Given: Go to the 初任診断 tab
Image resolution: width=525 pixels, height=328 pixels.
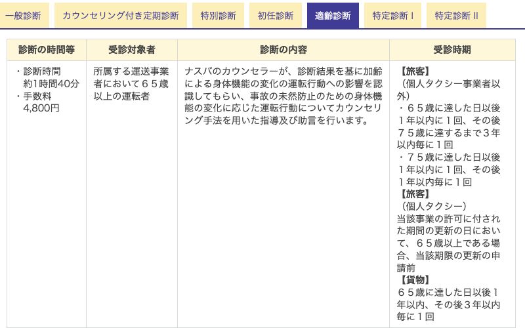Looking at the screenshot, I should coord(275,15).
